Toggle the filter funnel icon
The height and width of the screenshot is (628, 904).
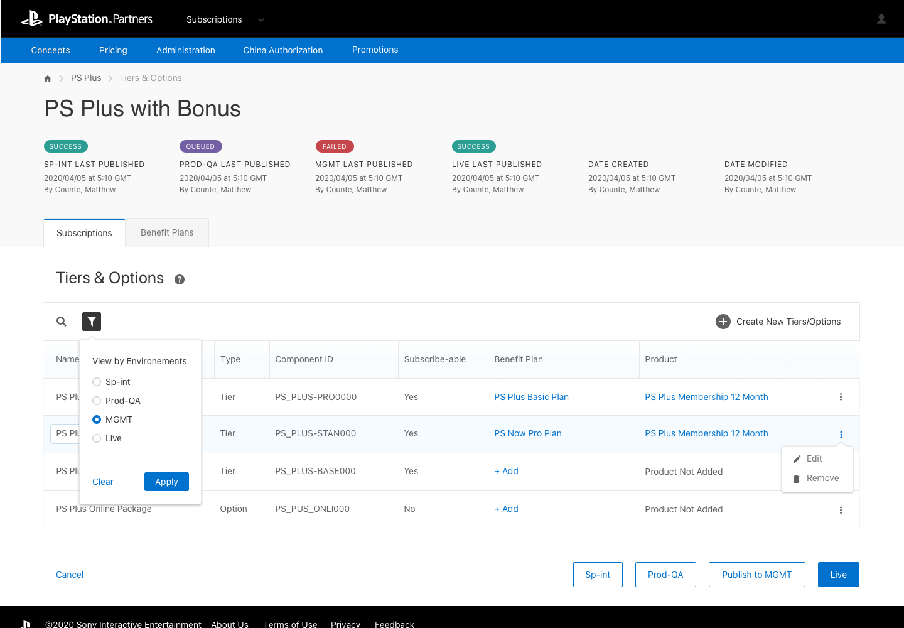92,322
